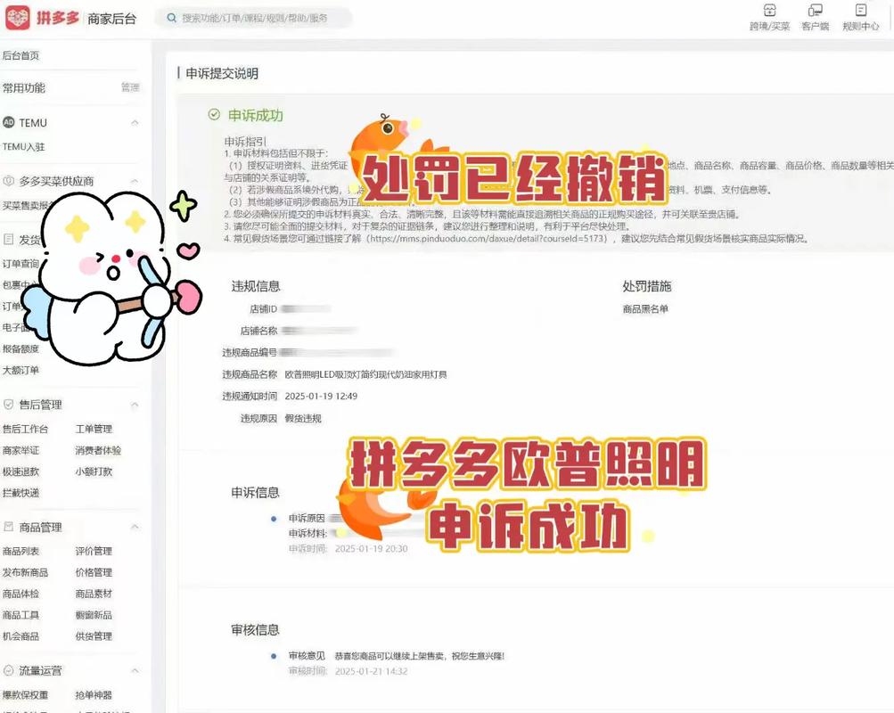Collapse the 商品管理 section chevron
The width and height of the screenshot is (894, 713).
(135, 527)
